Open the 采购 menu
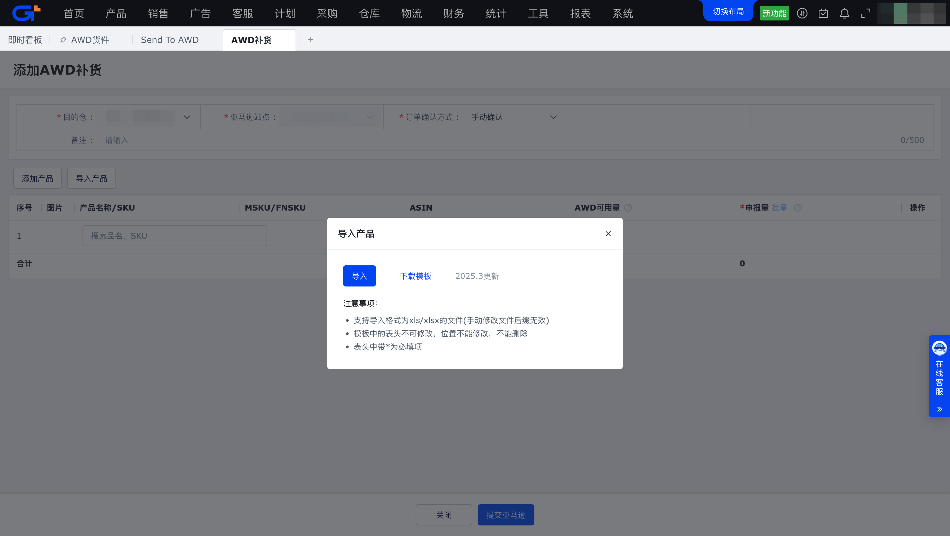 (x=327, y=13)
